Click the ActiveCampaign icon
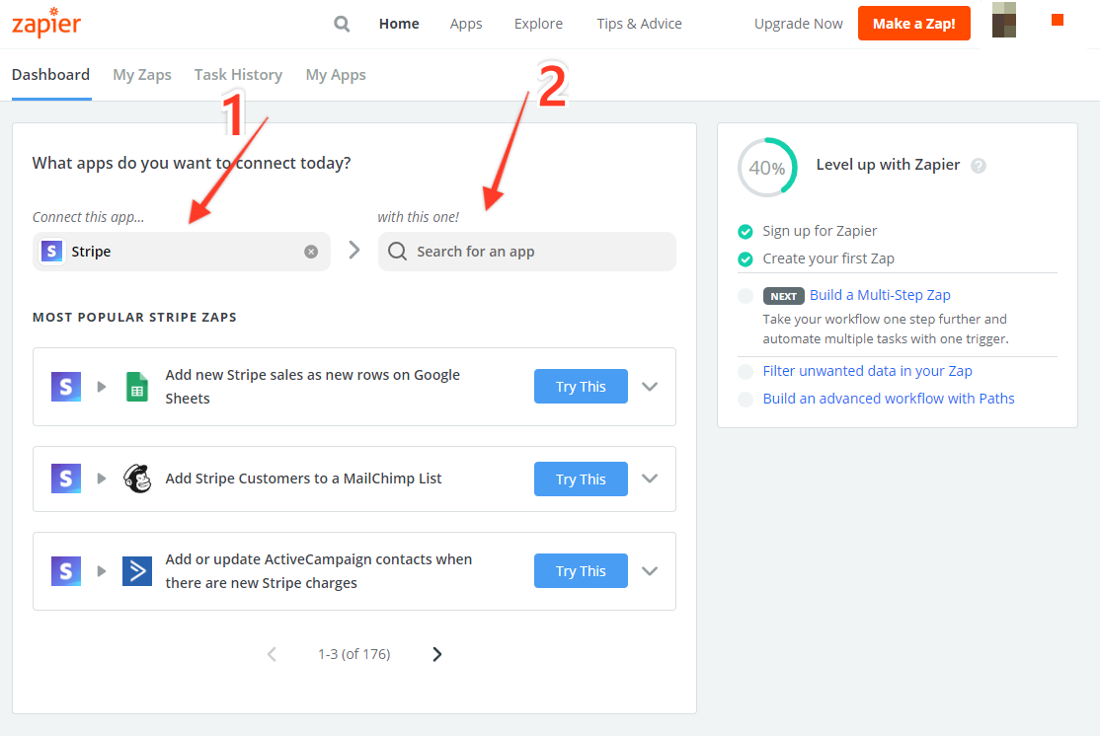1100x736 pixels. tap(136, 570)
